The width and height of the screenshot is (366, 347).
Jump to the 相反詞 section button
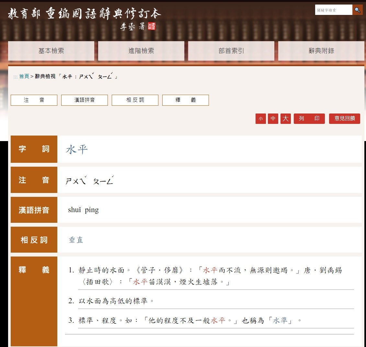click(135, 100)
